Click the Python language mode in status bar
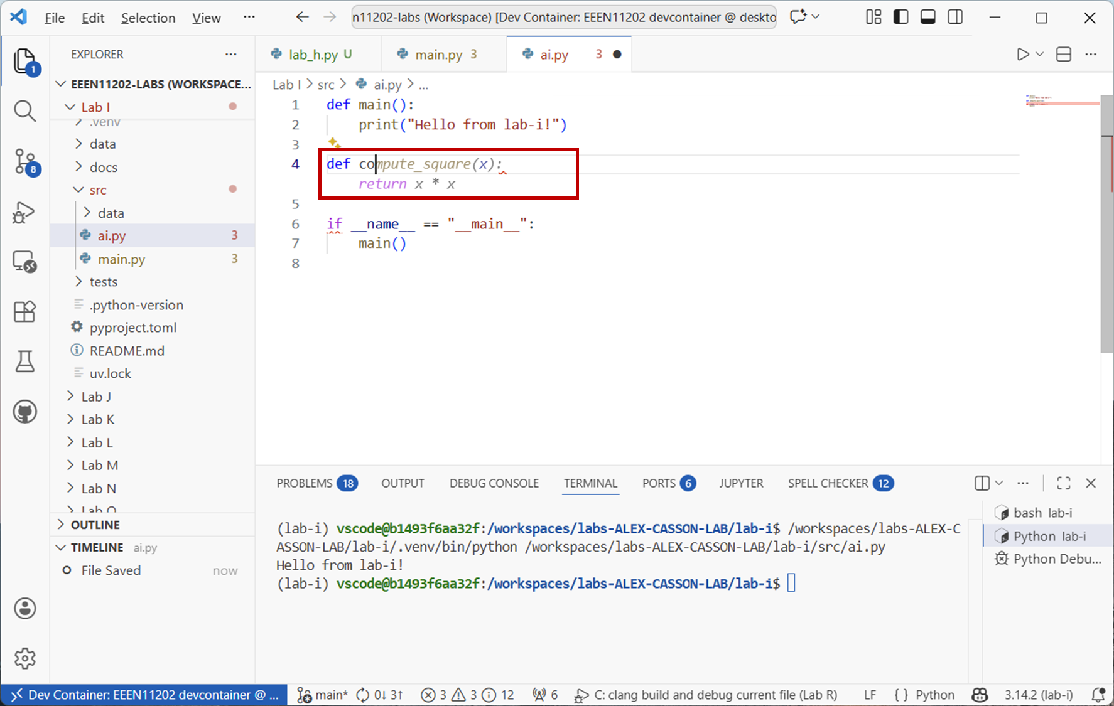 (x=934, y=695)
